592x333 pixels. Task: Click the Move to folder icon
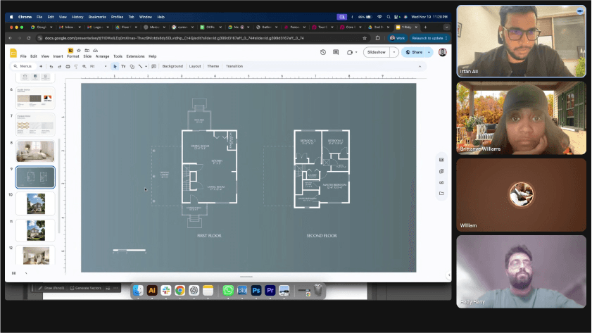pos(87,50)
